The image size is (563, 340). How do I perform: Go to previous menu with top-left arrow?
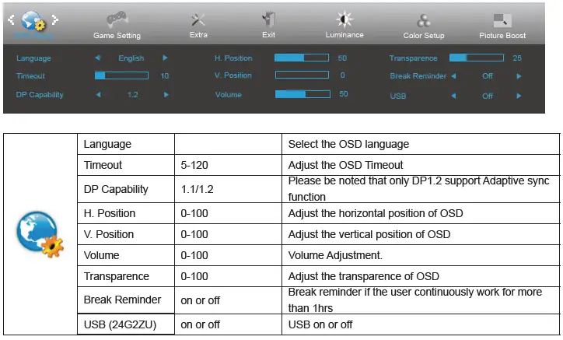[x=10, y=19]
